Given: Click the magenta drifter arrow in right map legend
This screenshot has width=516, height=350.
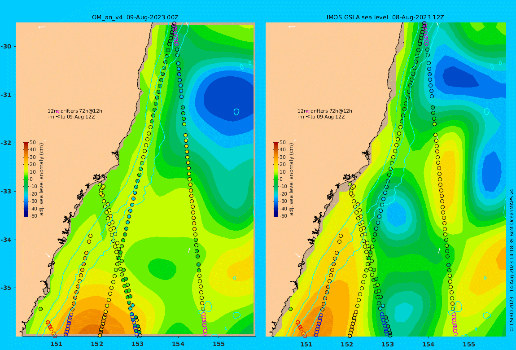Looking at the screenshot, I should click(x=307, y=112).
